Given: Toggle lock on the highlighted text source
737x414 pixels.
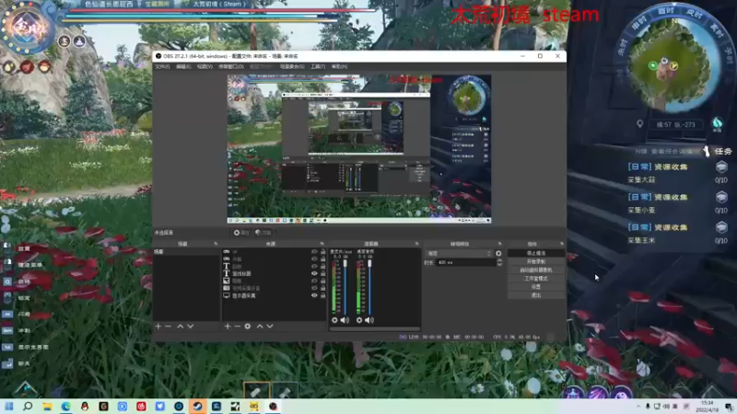Looking at the screenshot, I should coord(323,273).
